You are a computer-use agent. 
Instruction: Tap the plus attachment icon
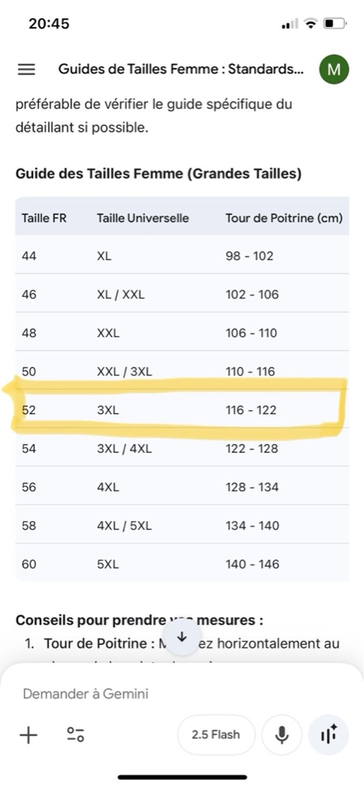29,735
